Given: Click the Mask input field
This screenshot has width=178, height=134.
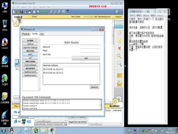Looking at the screenshot, I should coord(90,51).
